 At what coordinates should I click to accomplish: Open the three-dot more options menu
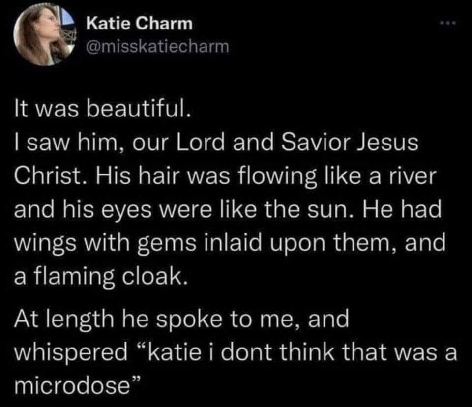pyautogui.click(x=448, y=23)
